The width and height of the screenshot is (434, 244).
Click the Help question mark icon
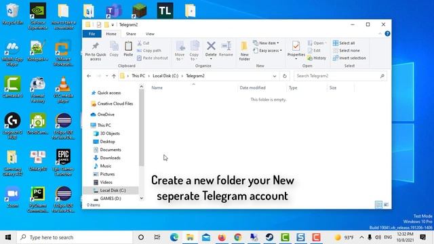pos(387,34)
